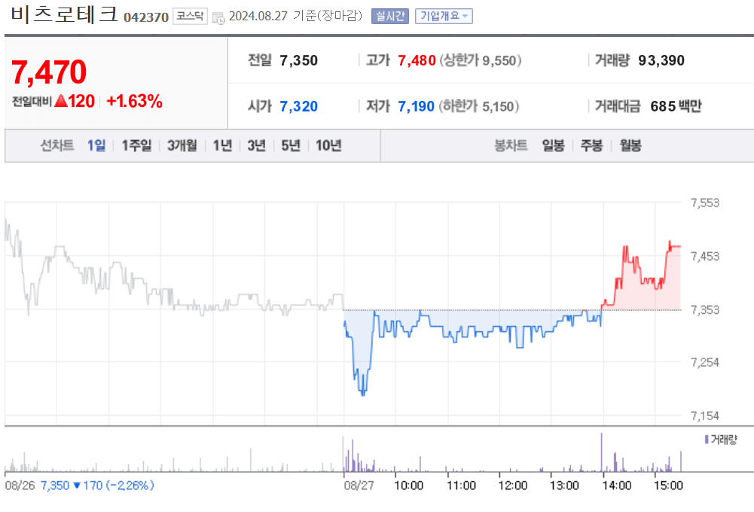The height and width of the screenshot is (512, 754).
Task: Click the 거래량 volume legend marker
Action: pyautogui.click(x=707, y=440)
